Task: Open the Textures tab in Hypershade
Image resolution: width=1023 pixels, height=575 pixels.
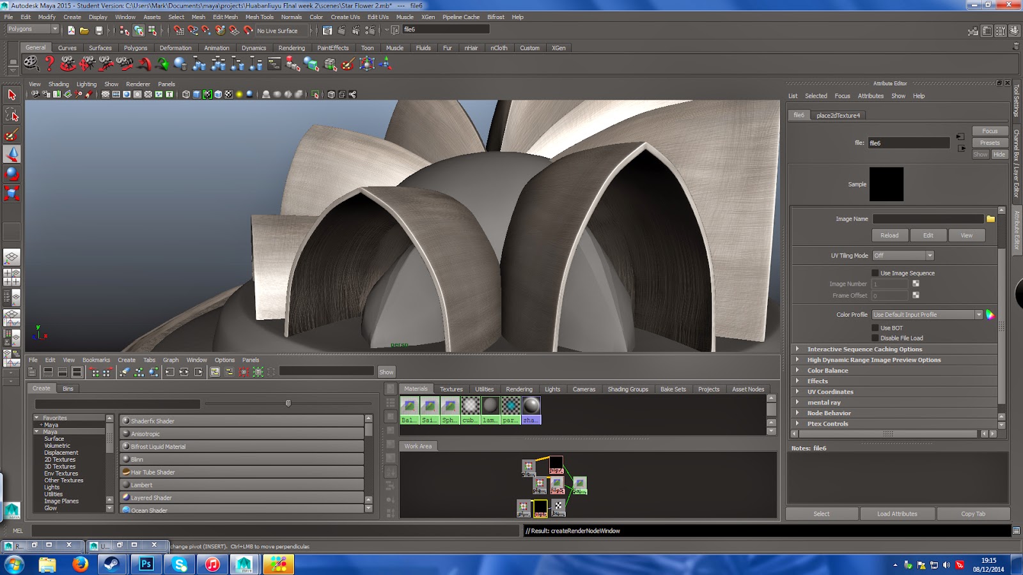Action: (x=451, y=389)
